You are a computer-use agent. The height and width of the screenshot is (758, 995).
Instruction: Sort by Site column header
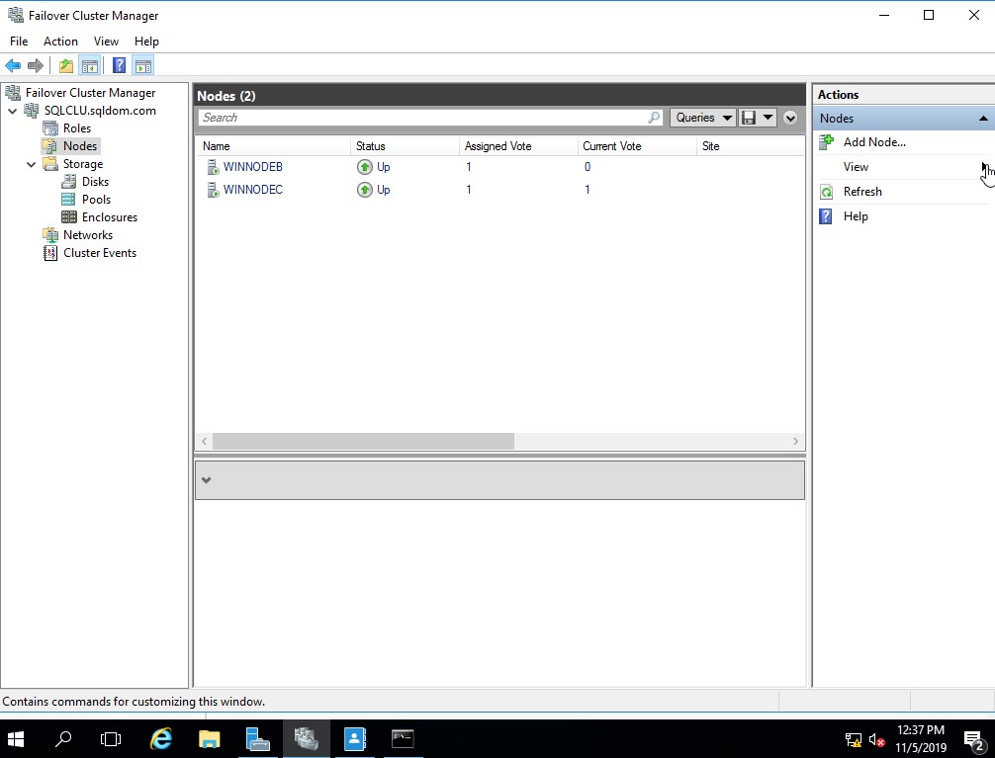pos(750,146)
